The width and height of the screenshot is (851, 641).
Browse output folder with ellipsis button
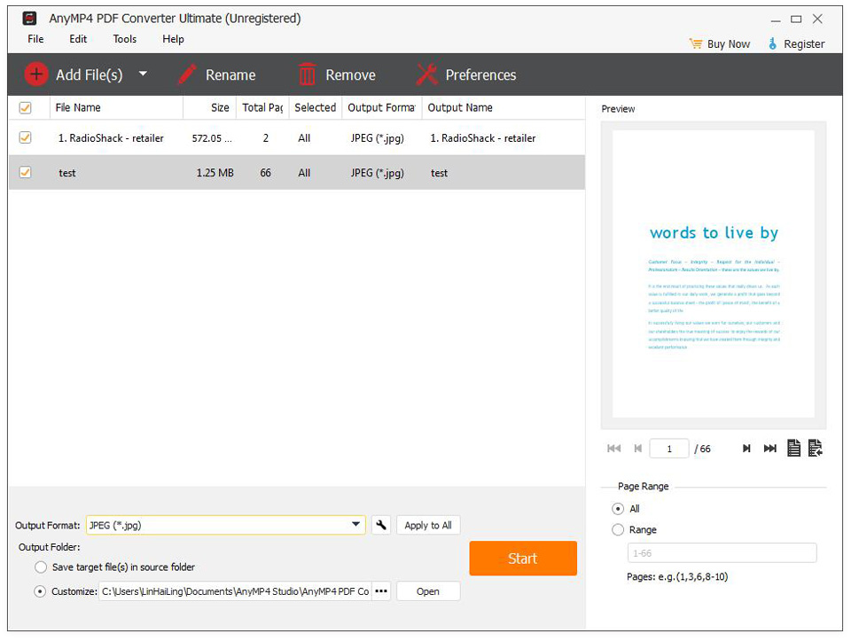380,591
